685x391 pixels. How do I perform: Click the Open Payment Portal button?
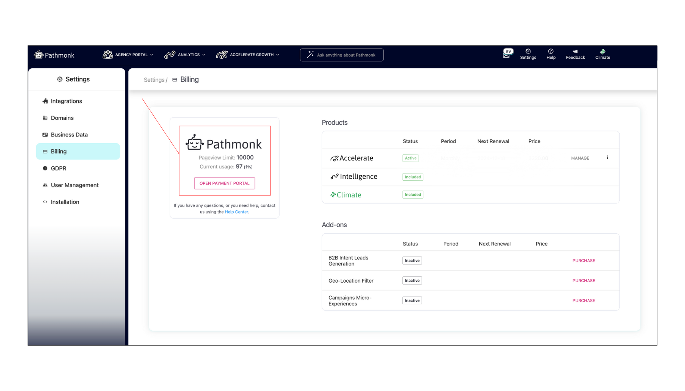pyautogui.click(x=224, y=183)
